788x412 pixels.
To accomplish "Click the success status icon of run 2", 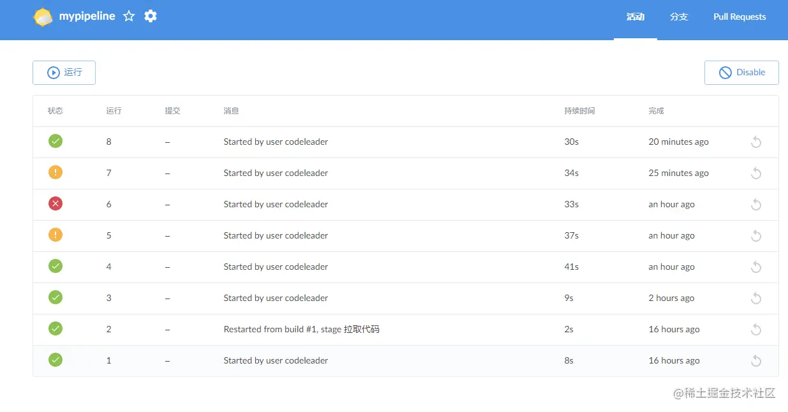I will click(x=56, y=328).
